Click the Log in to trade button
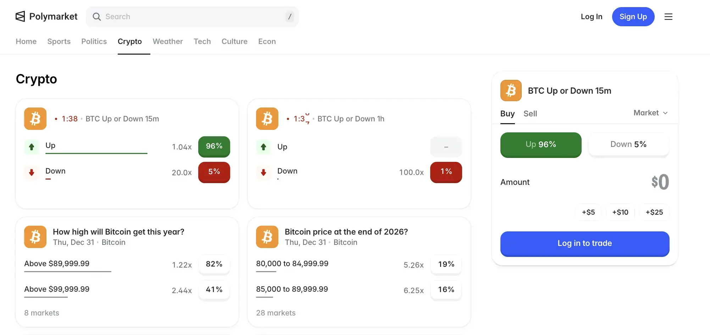Screen dimensions: 710x335 [x=585, y=244]
